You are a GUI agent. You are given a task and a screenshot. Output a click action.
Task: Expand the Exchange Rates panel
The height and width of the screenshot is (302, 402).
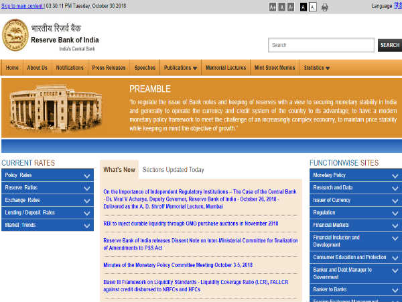(48, 200)
